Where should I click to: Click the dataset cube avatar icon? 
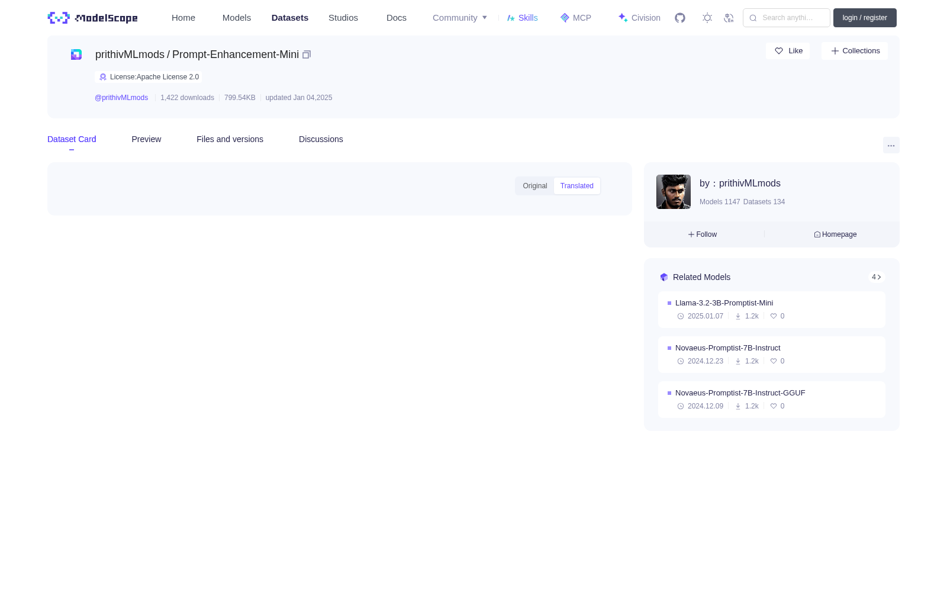coord(76,54)
